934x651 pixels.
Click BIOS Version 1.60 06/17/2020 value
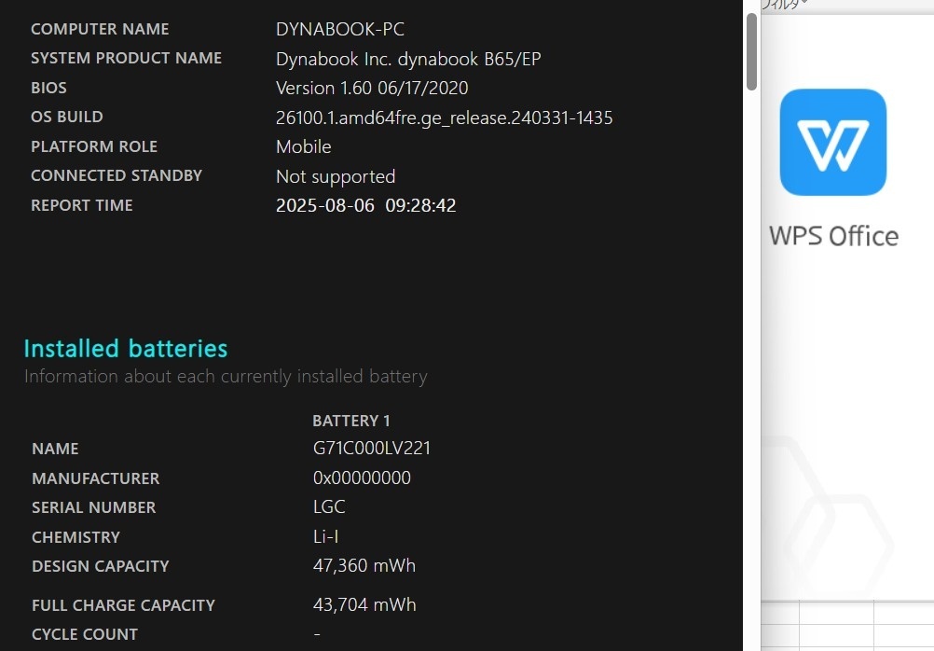point(372,89)
